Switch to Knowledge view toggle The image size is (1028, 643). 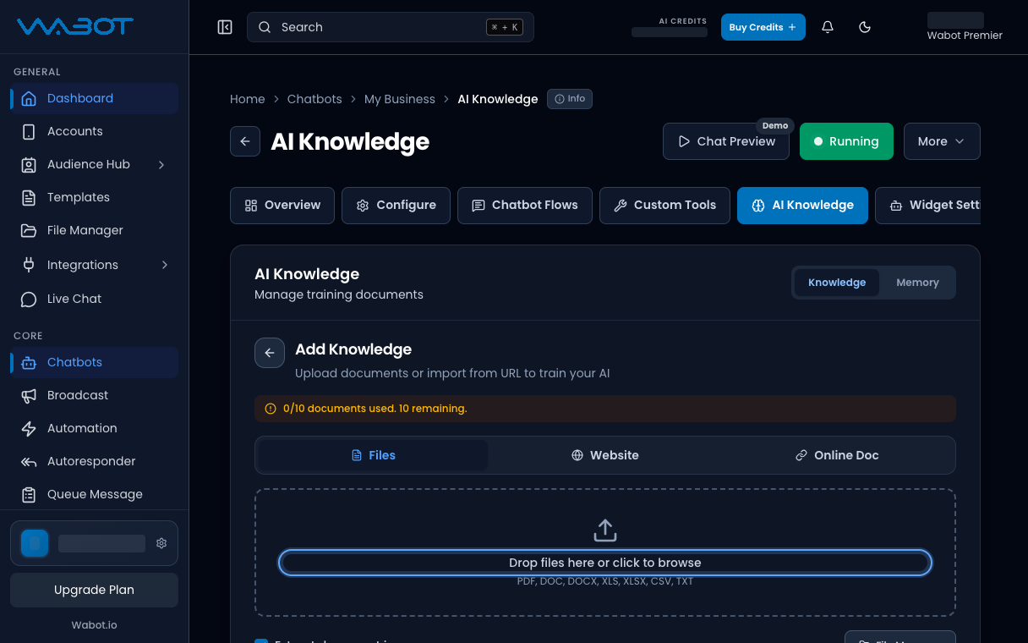837,283
